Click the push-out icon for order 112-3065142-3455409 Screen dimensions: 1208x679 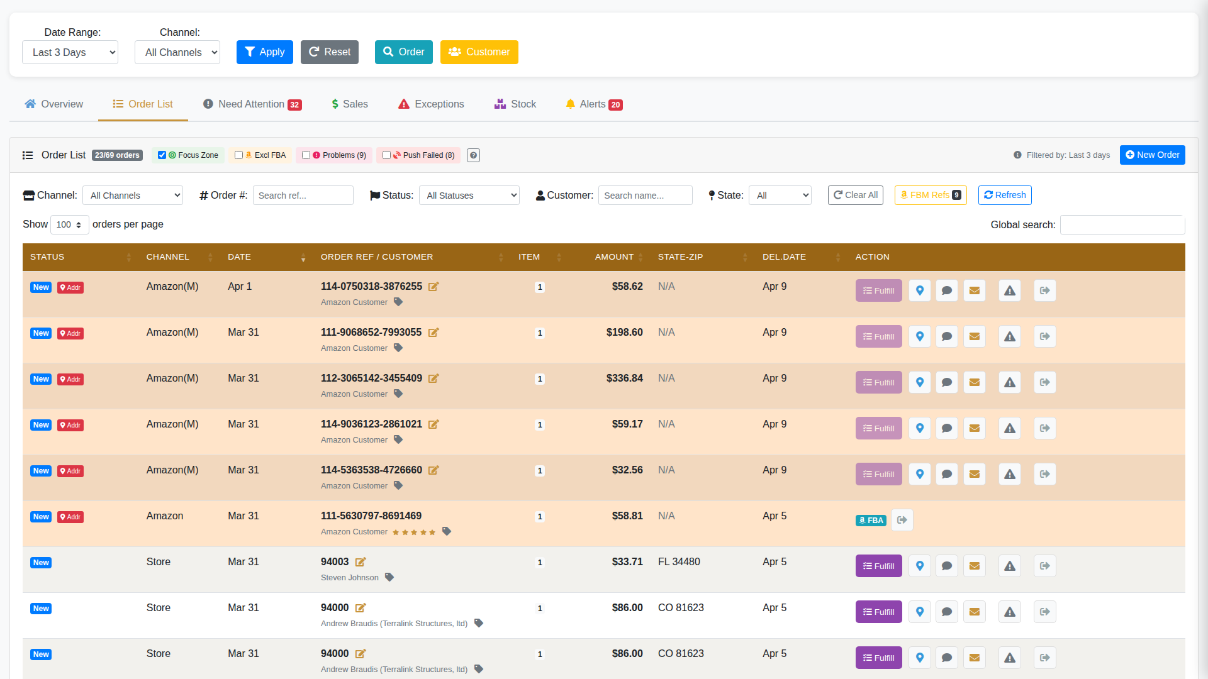(1044, 382)
